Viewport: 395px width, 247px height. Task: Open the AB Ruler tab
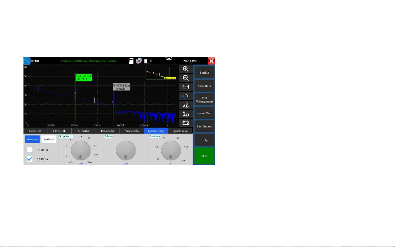pos(83,131)
